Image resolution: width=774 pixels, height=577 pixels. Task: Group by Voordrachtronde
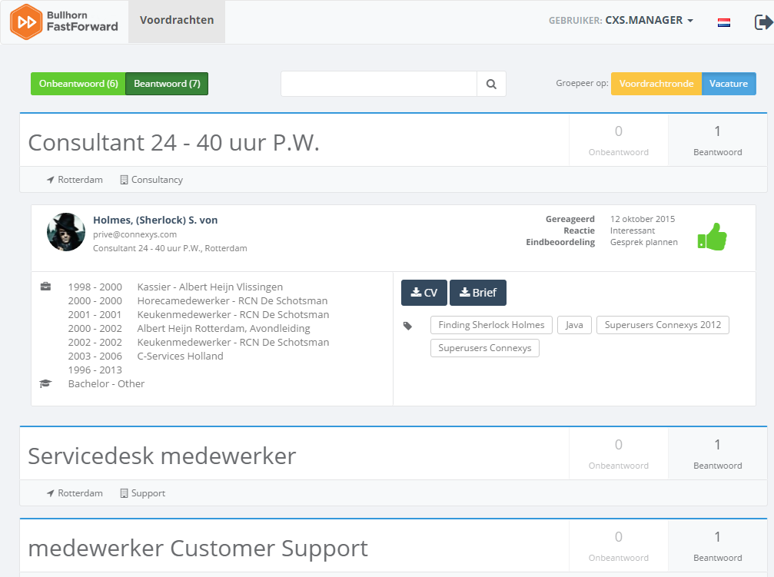point(656,84)
